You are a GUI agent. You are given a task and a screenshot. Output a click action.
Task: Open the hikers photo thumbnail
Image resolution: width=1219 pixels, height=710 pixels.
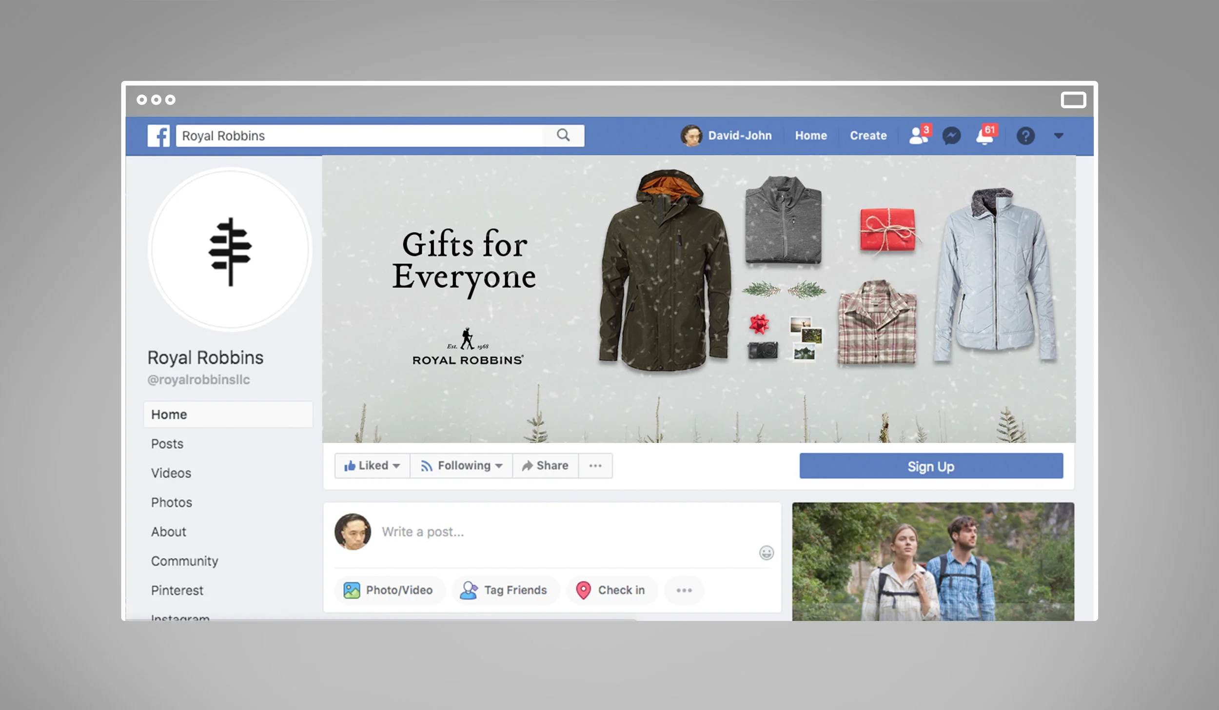tap(933, 561)
